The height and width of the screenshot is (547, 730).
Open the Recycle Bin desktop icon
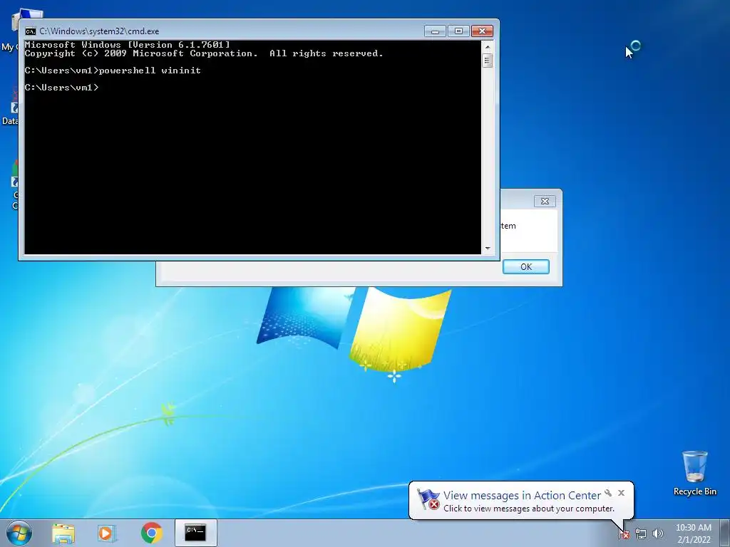tap(694, 473)
